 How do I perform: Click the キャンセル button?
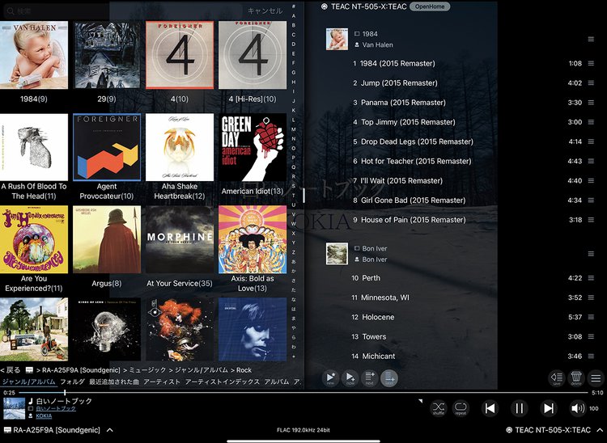(265, 11)
